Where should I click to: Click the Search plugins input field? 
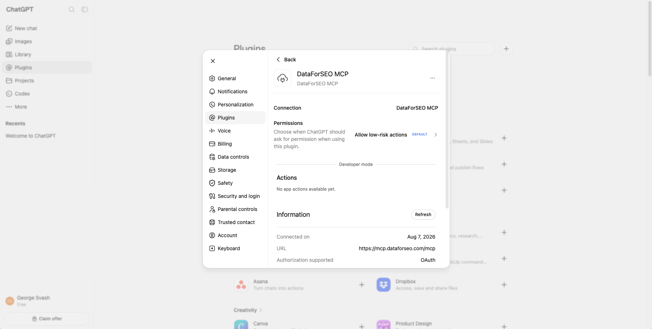tap(452, 49)
